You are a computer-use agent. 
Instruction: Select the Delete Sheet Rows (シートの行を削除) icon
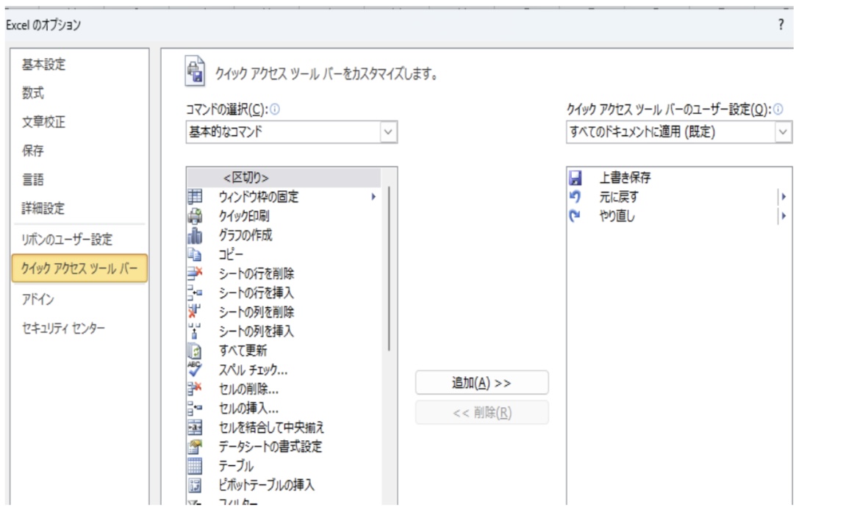point(195,273)
